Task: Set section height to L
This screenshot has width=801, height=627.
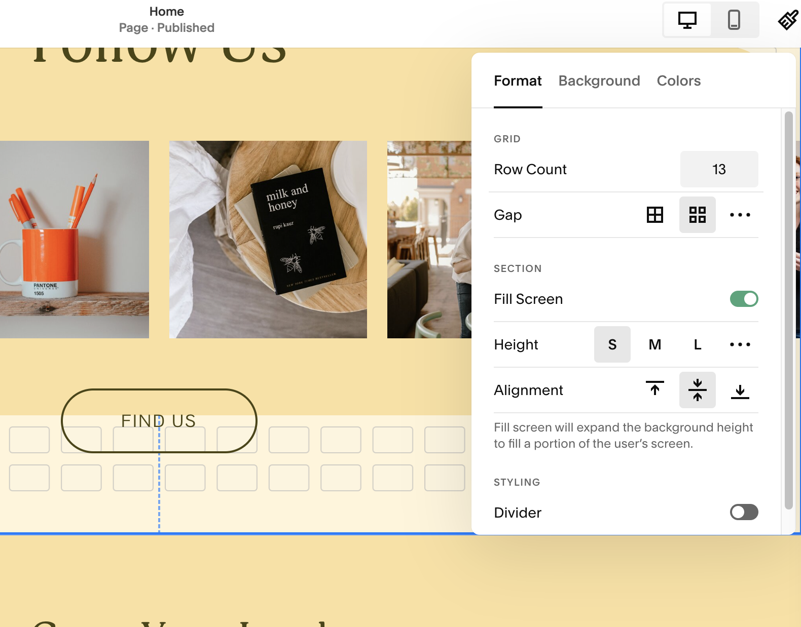Action: (x=698, y=344)
